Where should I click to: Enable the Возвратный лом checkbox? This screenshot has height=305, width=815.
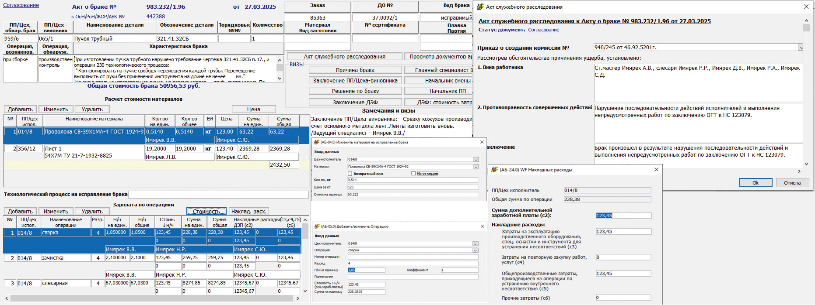pyautogui.click(x=350, y=174)
